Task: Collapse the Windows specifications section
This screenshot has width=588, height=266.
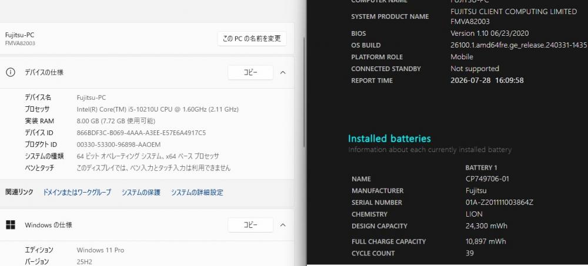Action: click(x=283, y=225)
